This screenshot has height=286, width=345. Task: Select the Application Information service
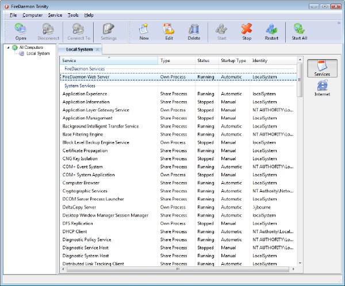[178, 102]
